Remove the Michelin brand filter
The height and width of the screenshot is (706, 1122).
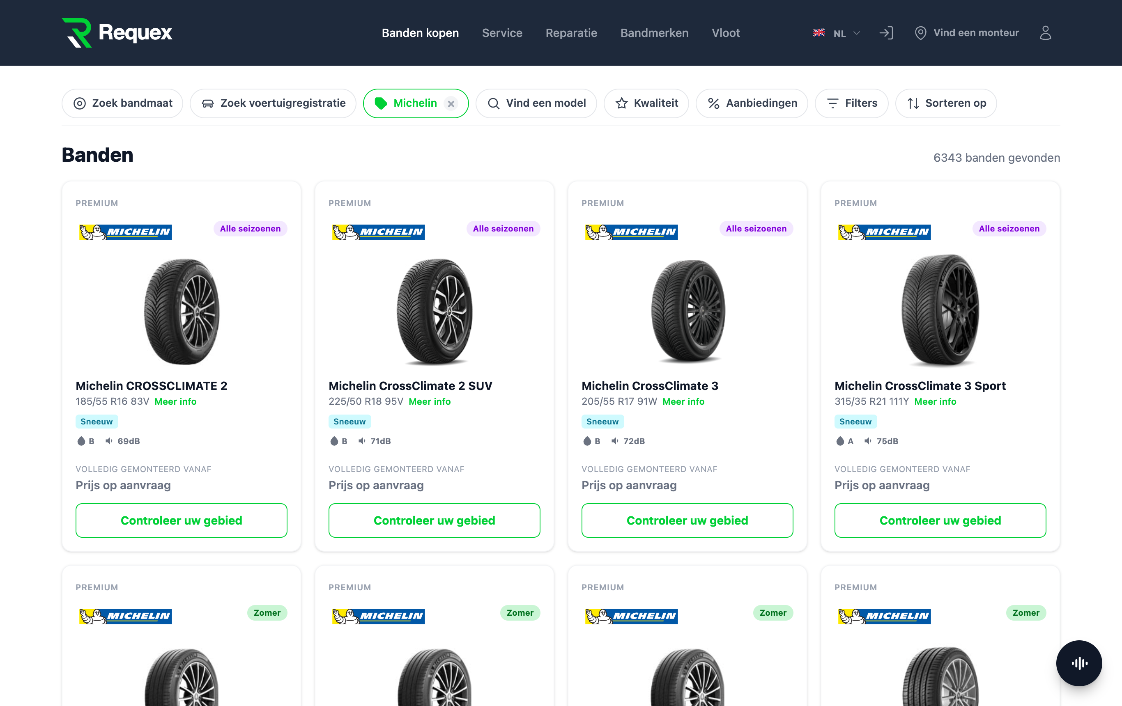pyautogui.click(x=451, y=104)
